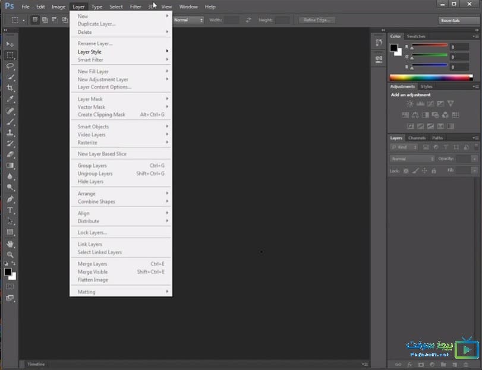Image resolution: width=482 pixels, height=370 pixels.
Task: Choose Merge Visible menu entry
Action: coord(121,272)
